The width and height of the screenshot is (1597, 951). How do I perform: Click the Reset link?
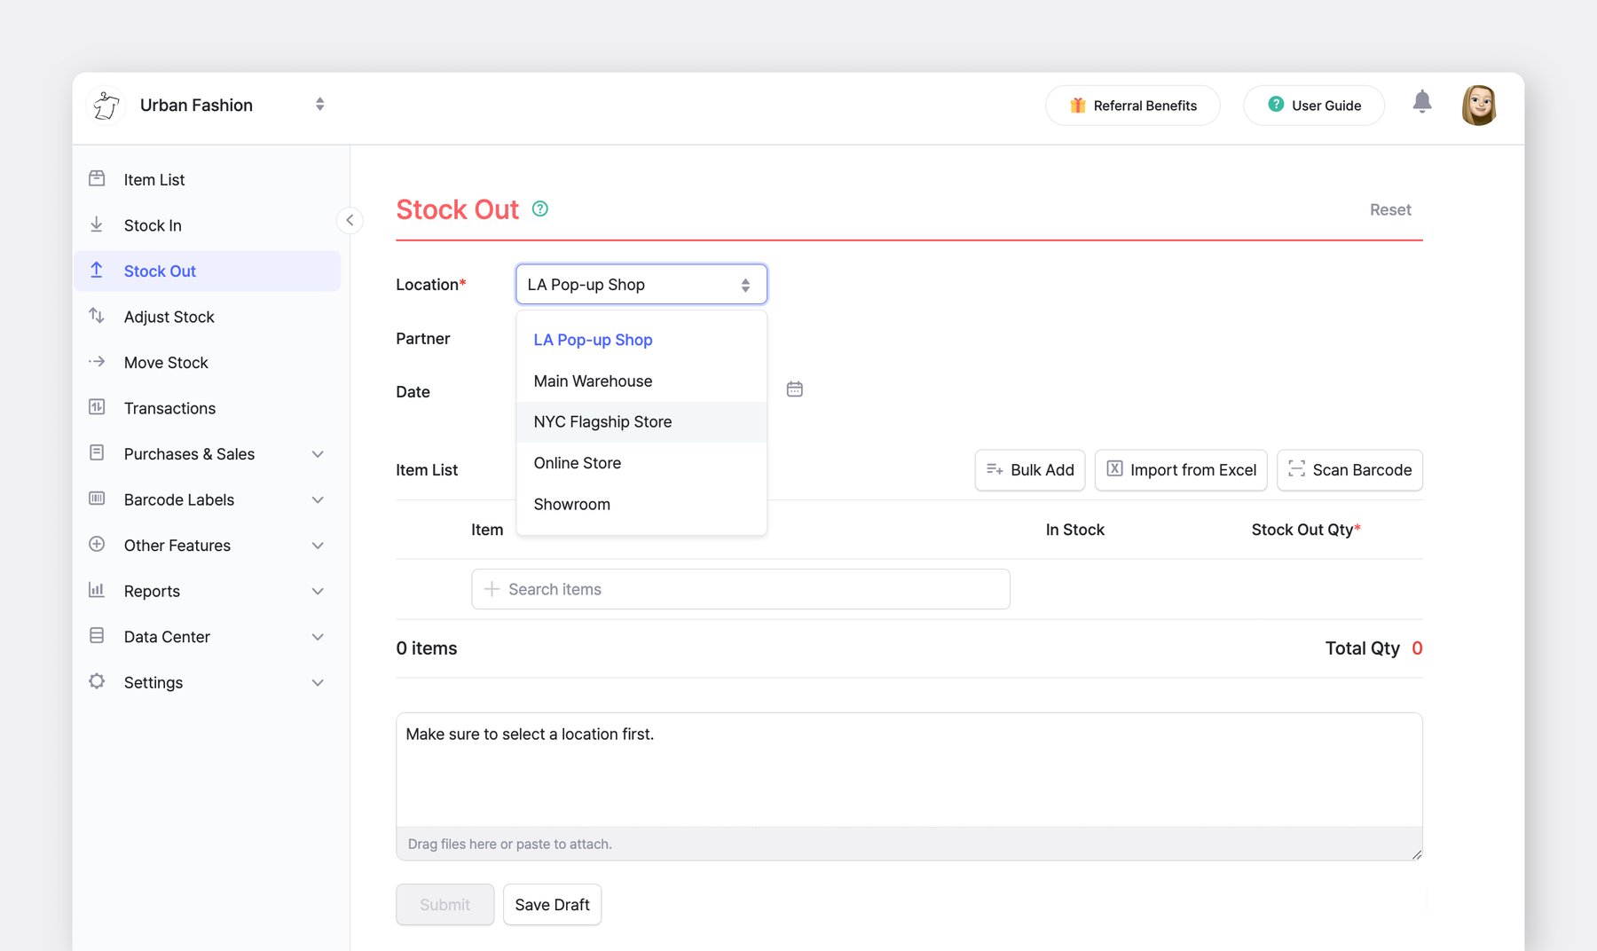click(1389, 210)
